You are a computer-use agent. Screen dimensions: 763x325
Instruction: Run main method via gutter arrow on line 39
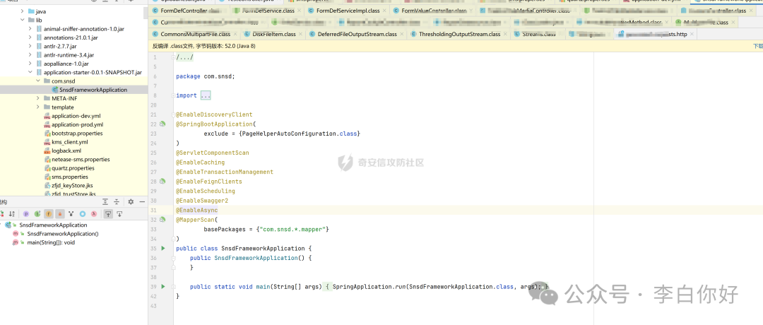162,286
